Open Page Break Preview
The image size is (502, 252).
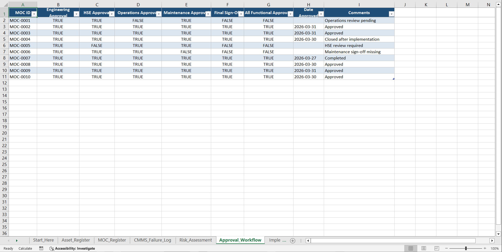[436, 248]
